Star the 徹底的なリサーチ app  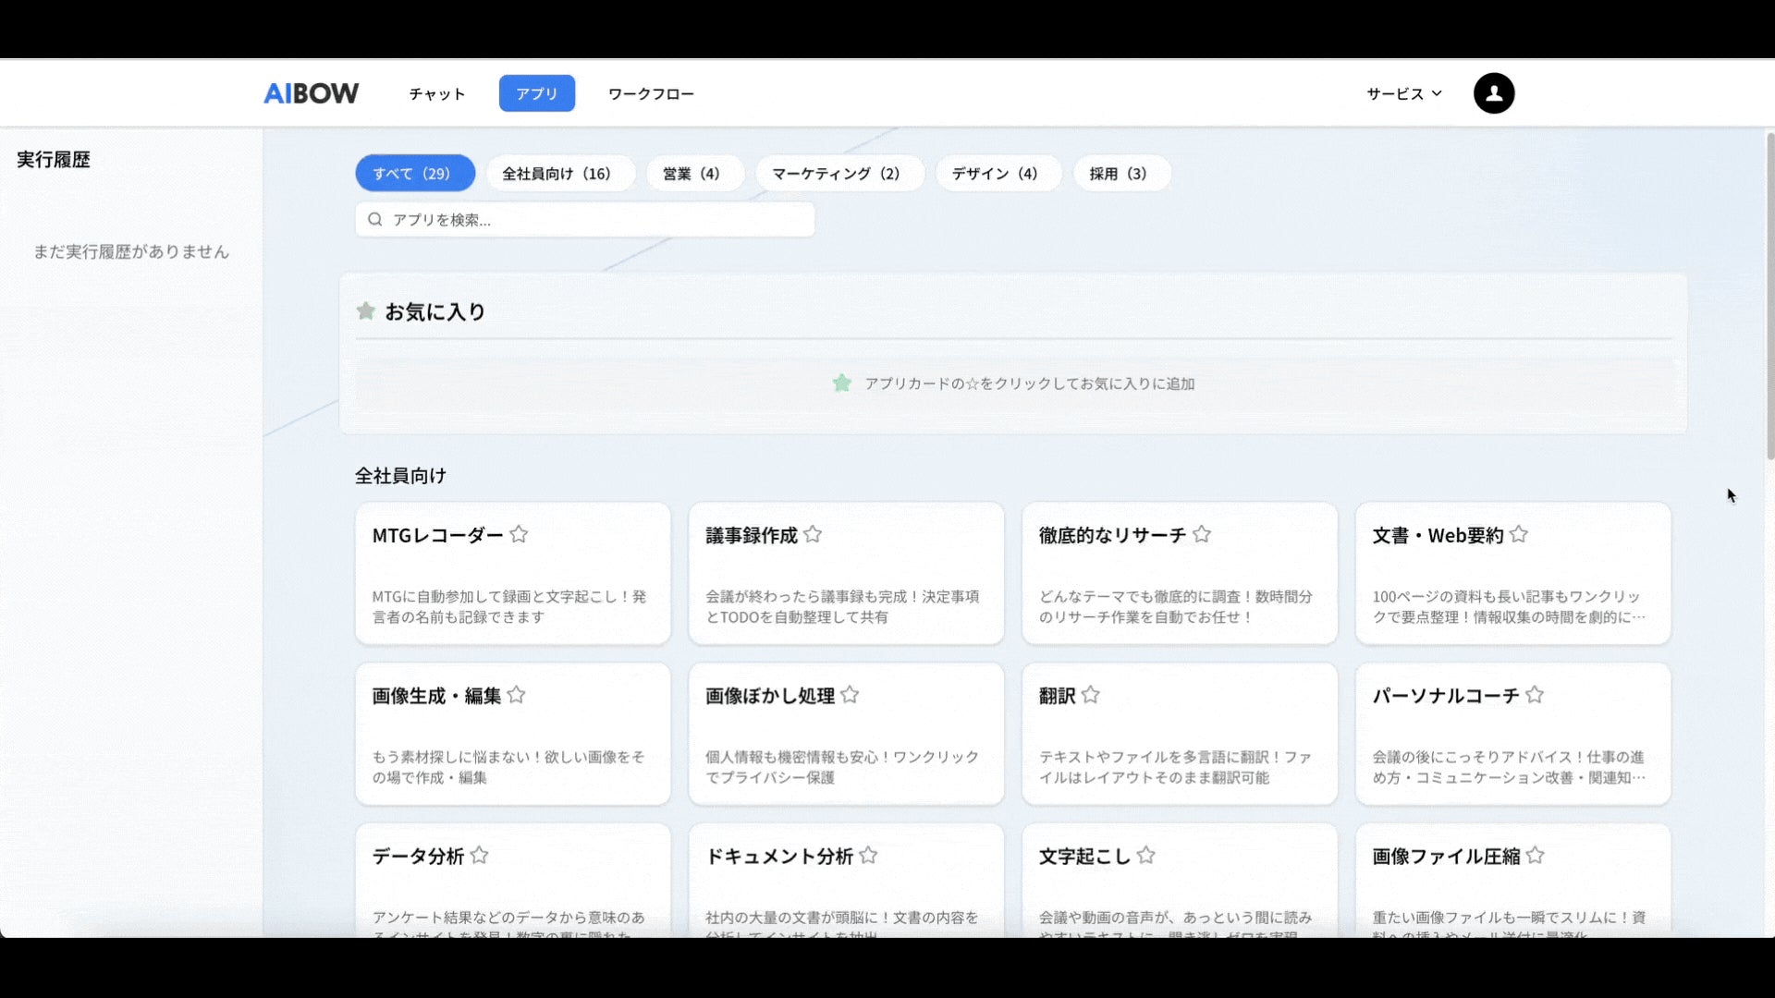(x=1202, y=534)
